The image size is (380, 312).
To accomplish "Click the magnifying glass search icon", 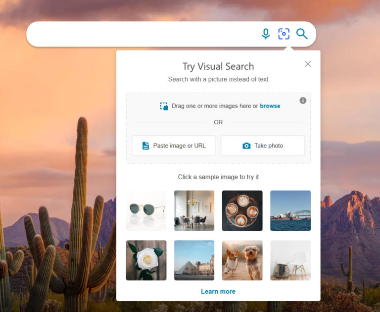I will point(302,34).
